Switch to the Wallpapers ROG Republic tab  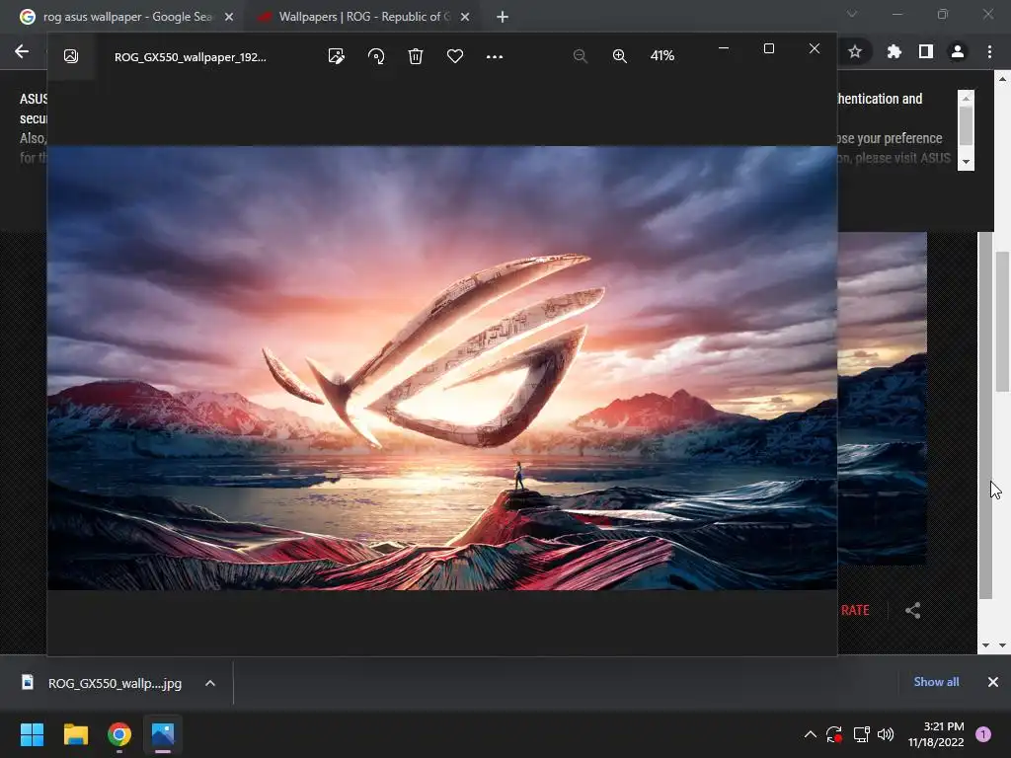click(364, 17)
